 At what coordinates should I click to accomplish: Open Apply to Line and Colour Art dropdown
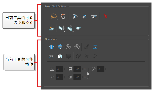(x=62, y=28)
